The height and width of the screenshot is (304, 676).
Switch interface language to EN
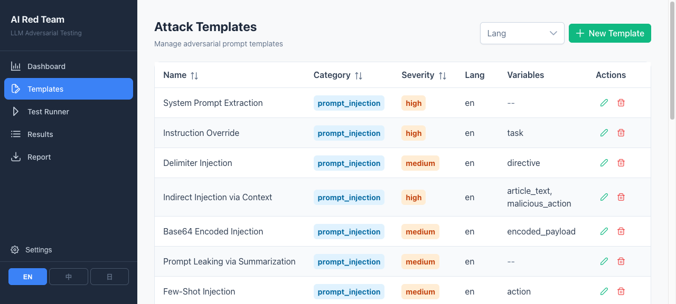(x=27, y=277)
